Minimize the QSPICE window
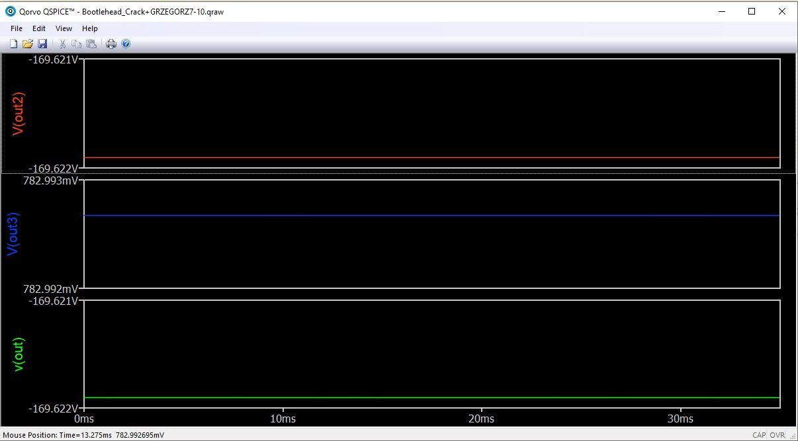Screen dimensions: 798x441 721,11
